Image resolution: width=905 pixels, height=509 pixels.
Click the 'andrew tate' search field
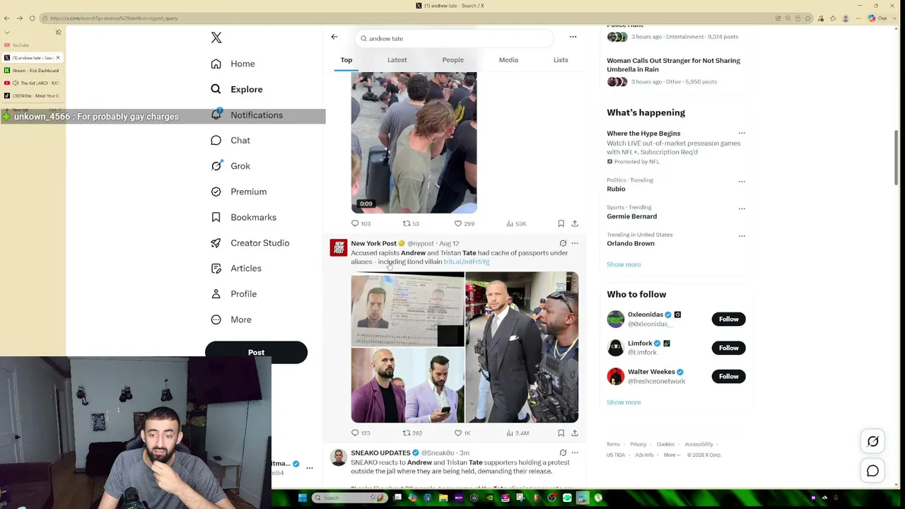tap(455, 38)
